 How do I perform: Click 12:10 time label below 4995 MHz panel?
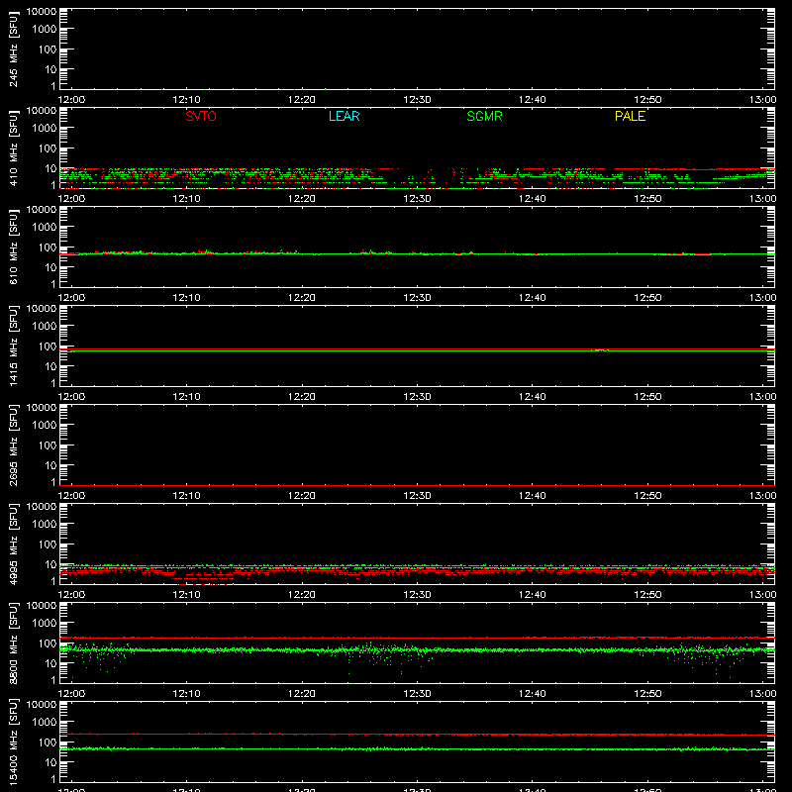point(186,595)
